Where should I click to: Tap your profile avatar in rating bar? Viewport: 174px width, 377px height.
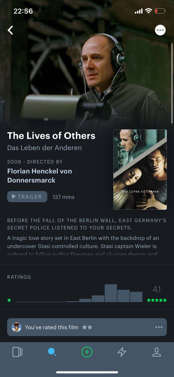coord(16,327)
